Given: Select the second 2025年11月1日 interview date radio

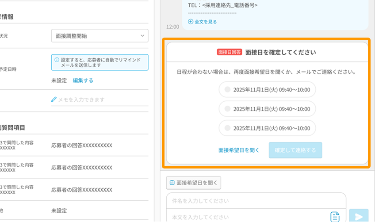Looking at the screenshot, I should pyautogui.click(x=227, y=109).
